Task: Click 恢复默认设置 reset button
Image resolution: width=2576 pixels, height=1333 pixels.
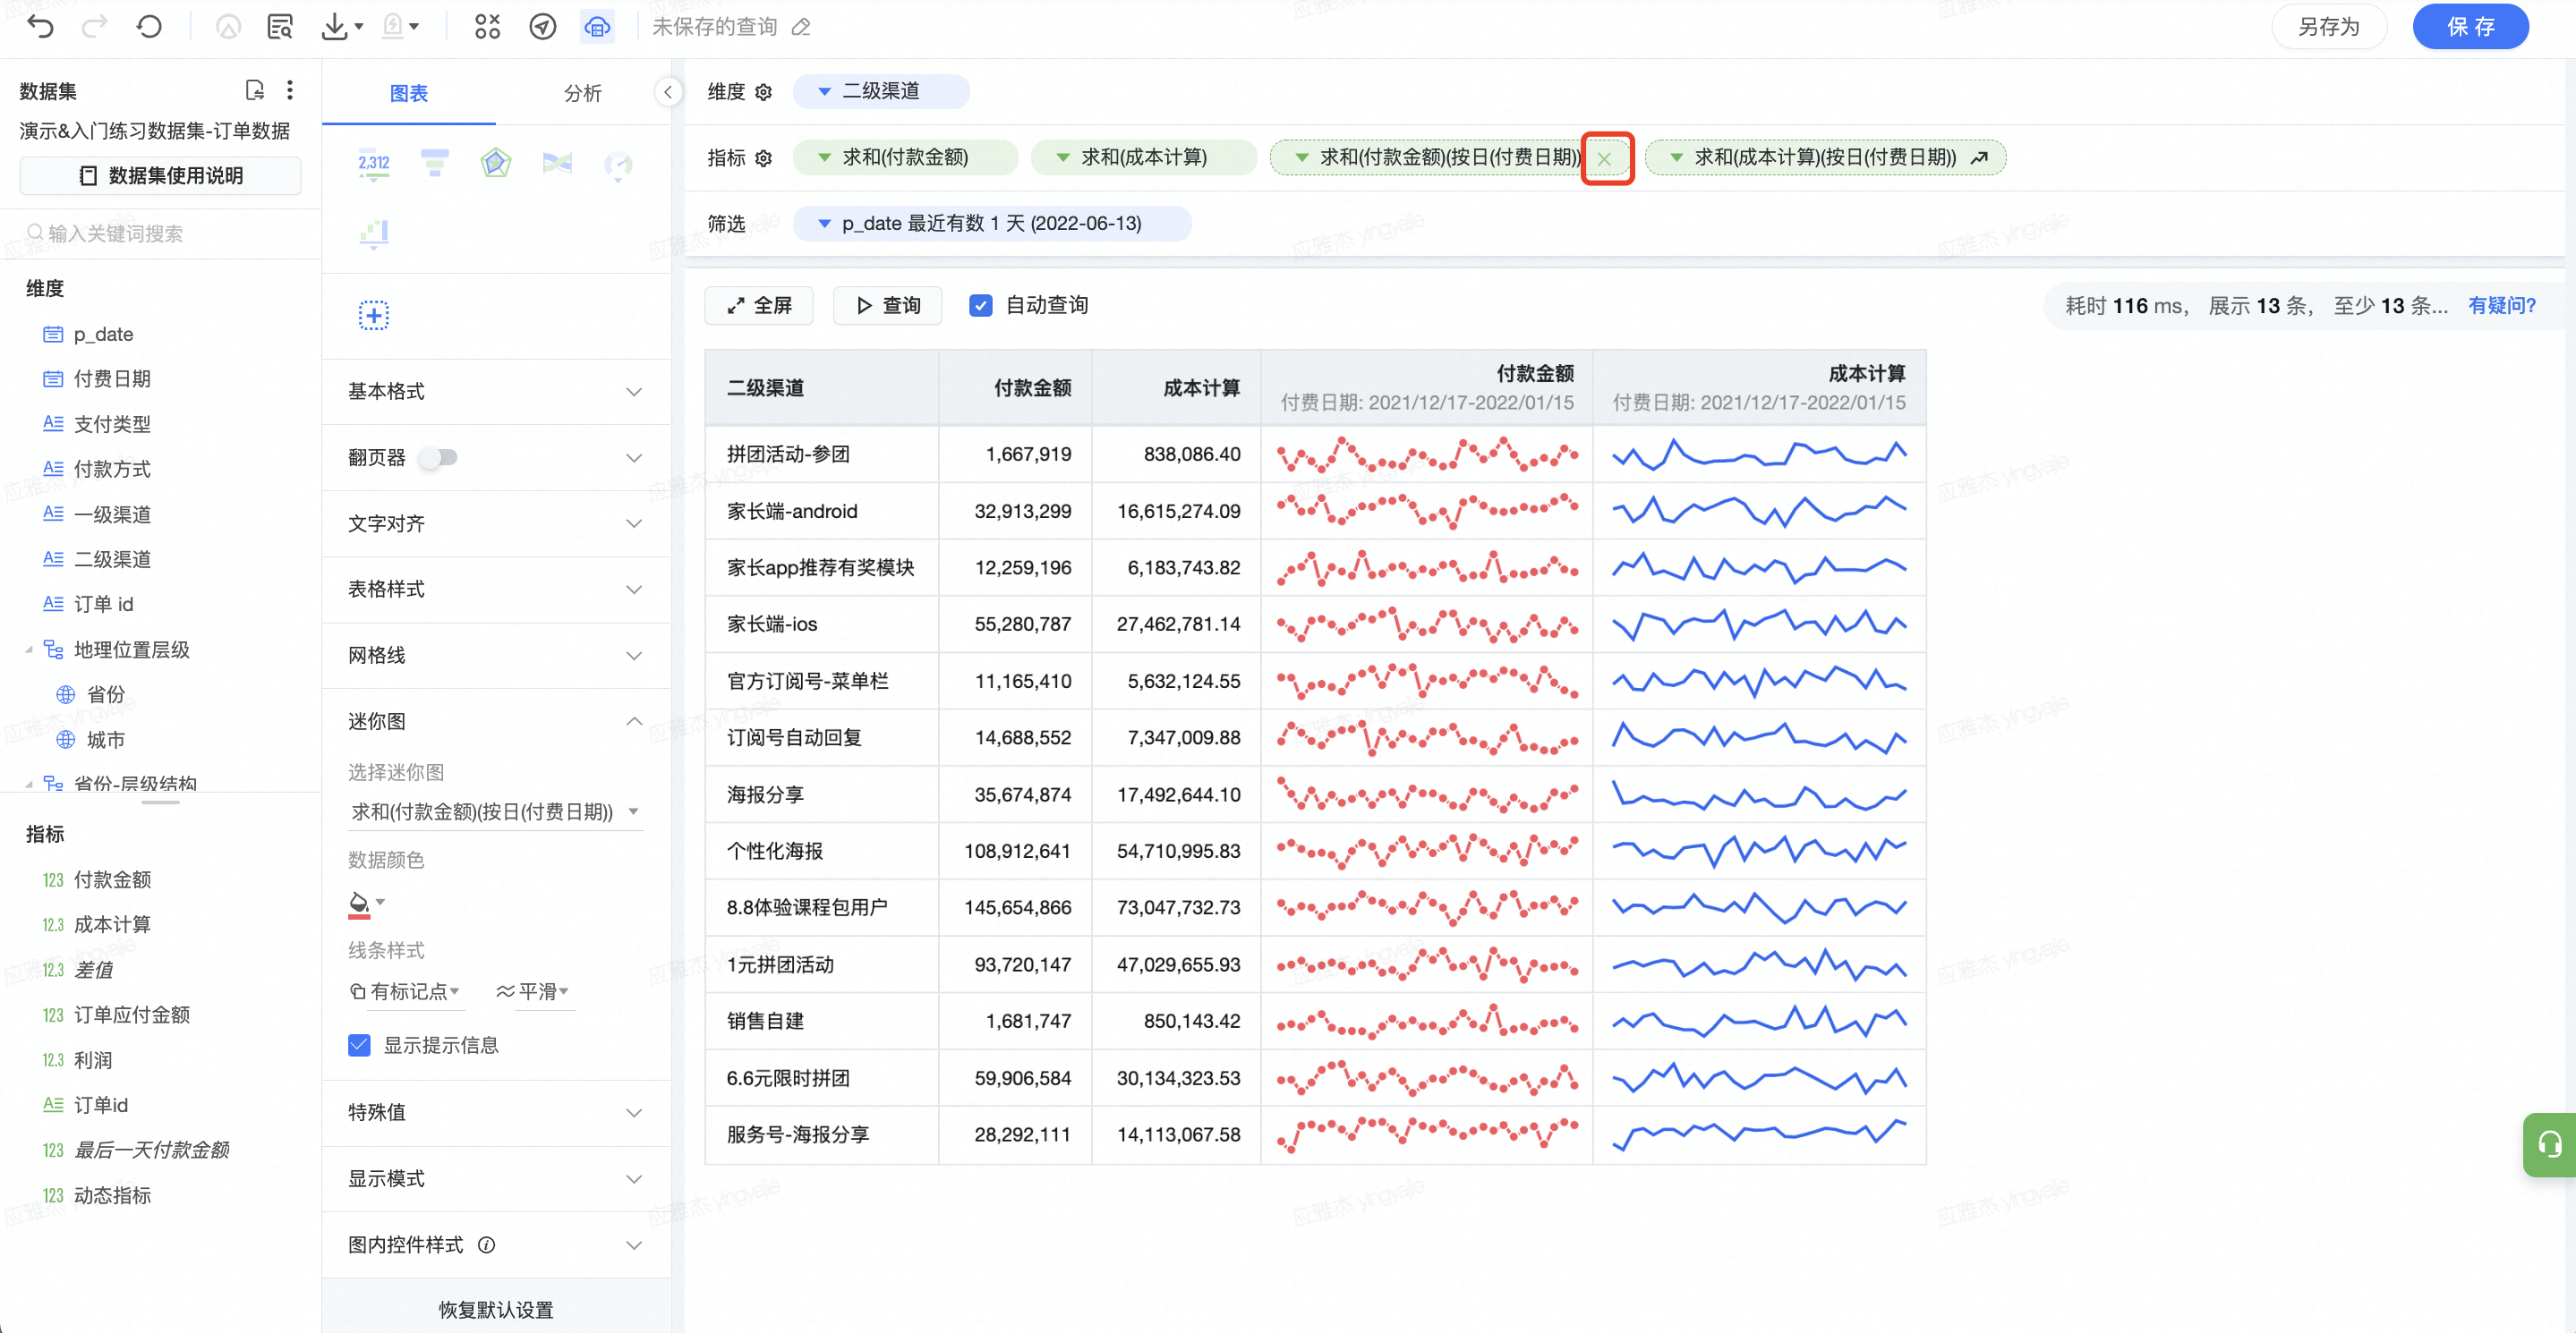Action: 496,1310
